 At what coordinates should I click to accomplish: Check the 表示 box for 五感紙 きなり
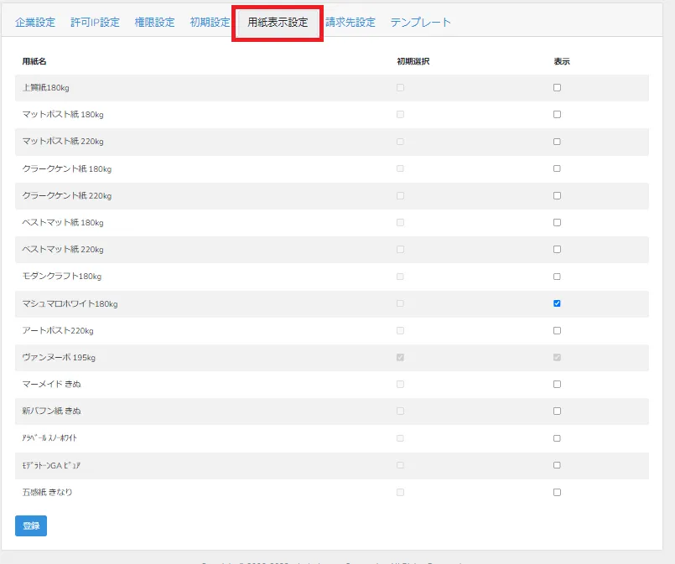click(557, 492)
